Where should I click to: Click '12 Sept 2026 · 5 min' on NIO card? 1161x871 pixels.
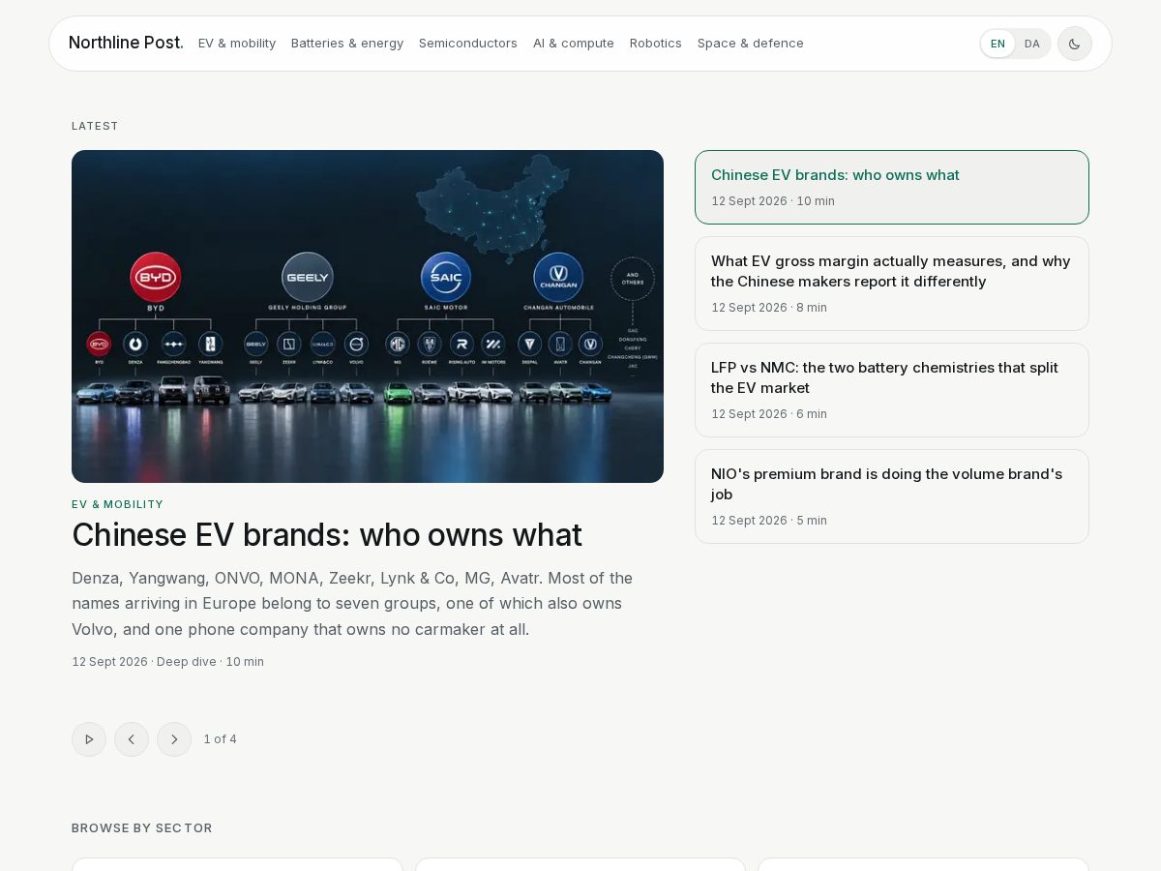point(769,521)
